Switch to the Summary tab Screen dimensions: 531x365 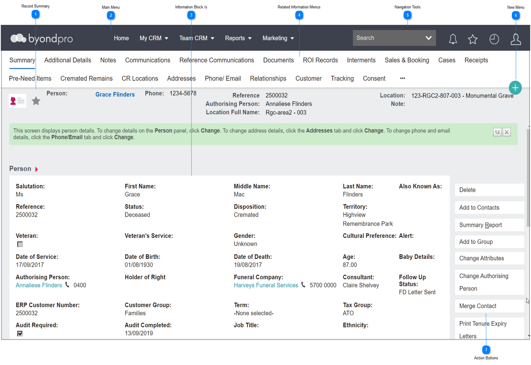(x=22, y=60)
